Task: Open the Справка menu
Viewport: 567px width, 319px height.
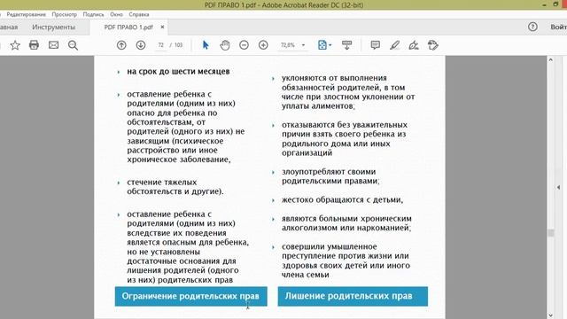Action: point(139,14)
